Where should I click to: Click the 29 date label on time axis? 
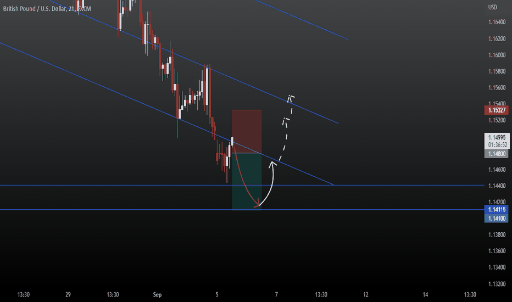[x=68, y=294]
